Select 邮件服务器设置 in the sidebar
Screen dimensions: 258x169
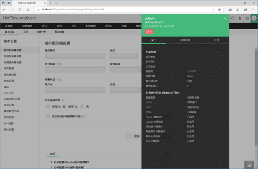20,50
